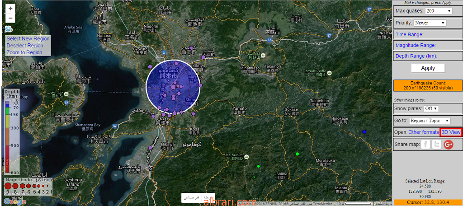Screen dimensions: 463x206
Task: Click Deselect Region
Action: coord(25,46)
